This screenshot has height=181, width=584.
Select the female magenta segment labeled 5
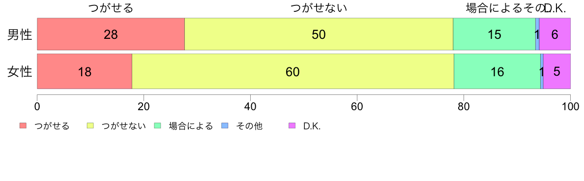point(557,71)
